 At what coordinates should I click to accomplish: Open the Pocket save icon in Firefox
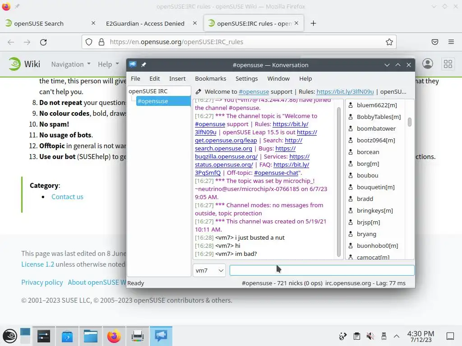[435, 42]
